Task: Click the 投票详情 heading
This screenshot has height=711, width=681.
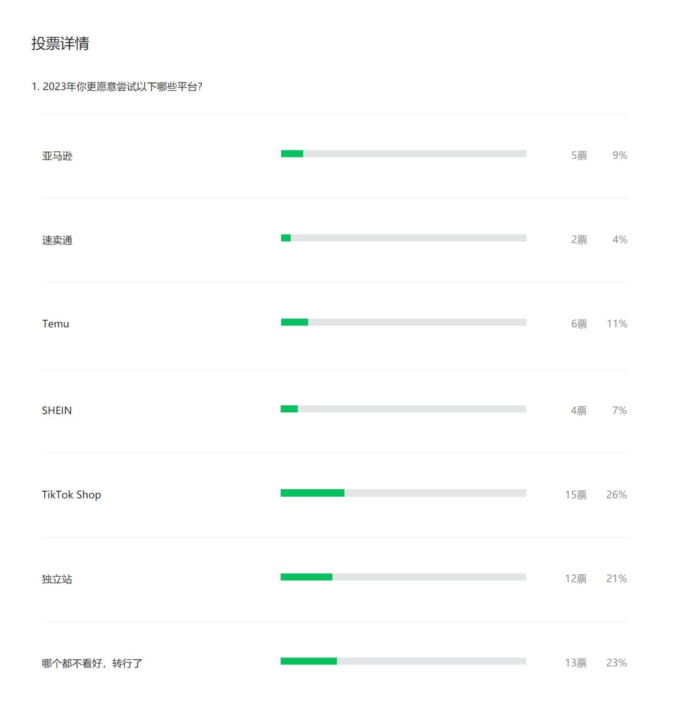Action: [60, 43]
